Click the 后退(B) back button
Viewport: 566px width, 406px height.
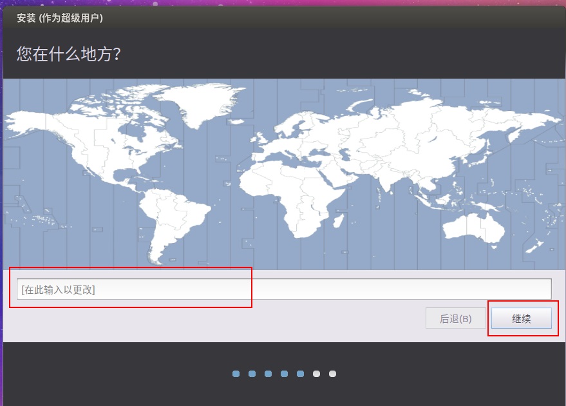click(x=455, y=318)
